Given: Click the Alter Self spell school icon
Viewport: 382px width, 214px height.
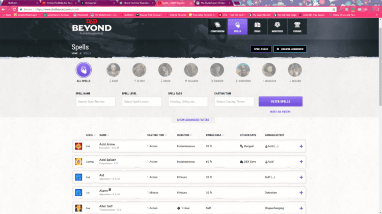Looking at the screenshot, I should [78, 208].
